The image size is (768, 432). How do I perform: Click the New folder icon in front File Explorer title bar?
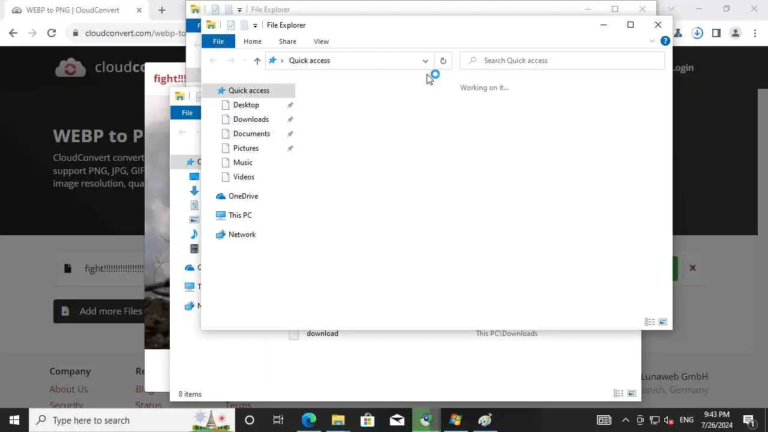click(244, 25)
